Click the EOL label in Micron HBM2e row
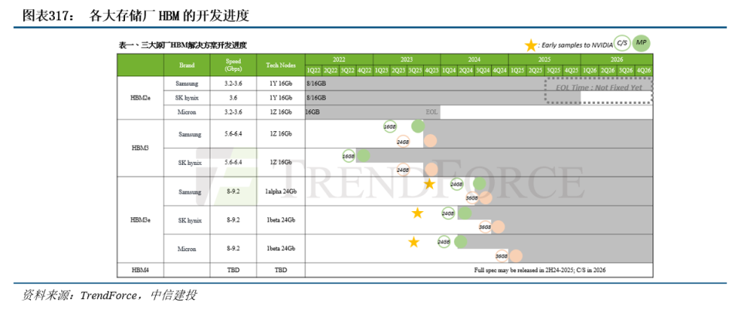The image size is (741, 309). tap(431, 113)
